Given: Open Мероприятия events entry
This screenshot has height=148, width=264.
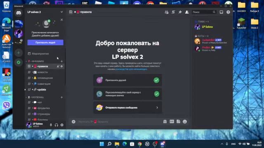Looking at the screenshot, I should coord(45,54).
